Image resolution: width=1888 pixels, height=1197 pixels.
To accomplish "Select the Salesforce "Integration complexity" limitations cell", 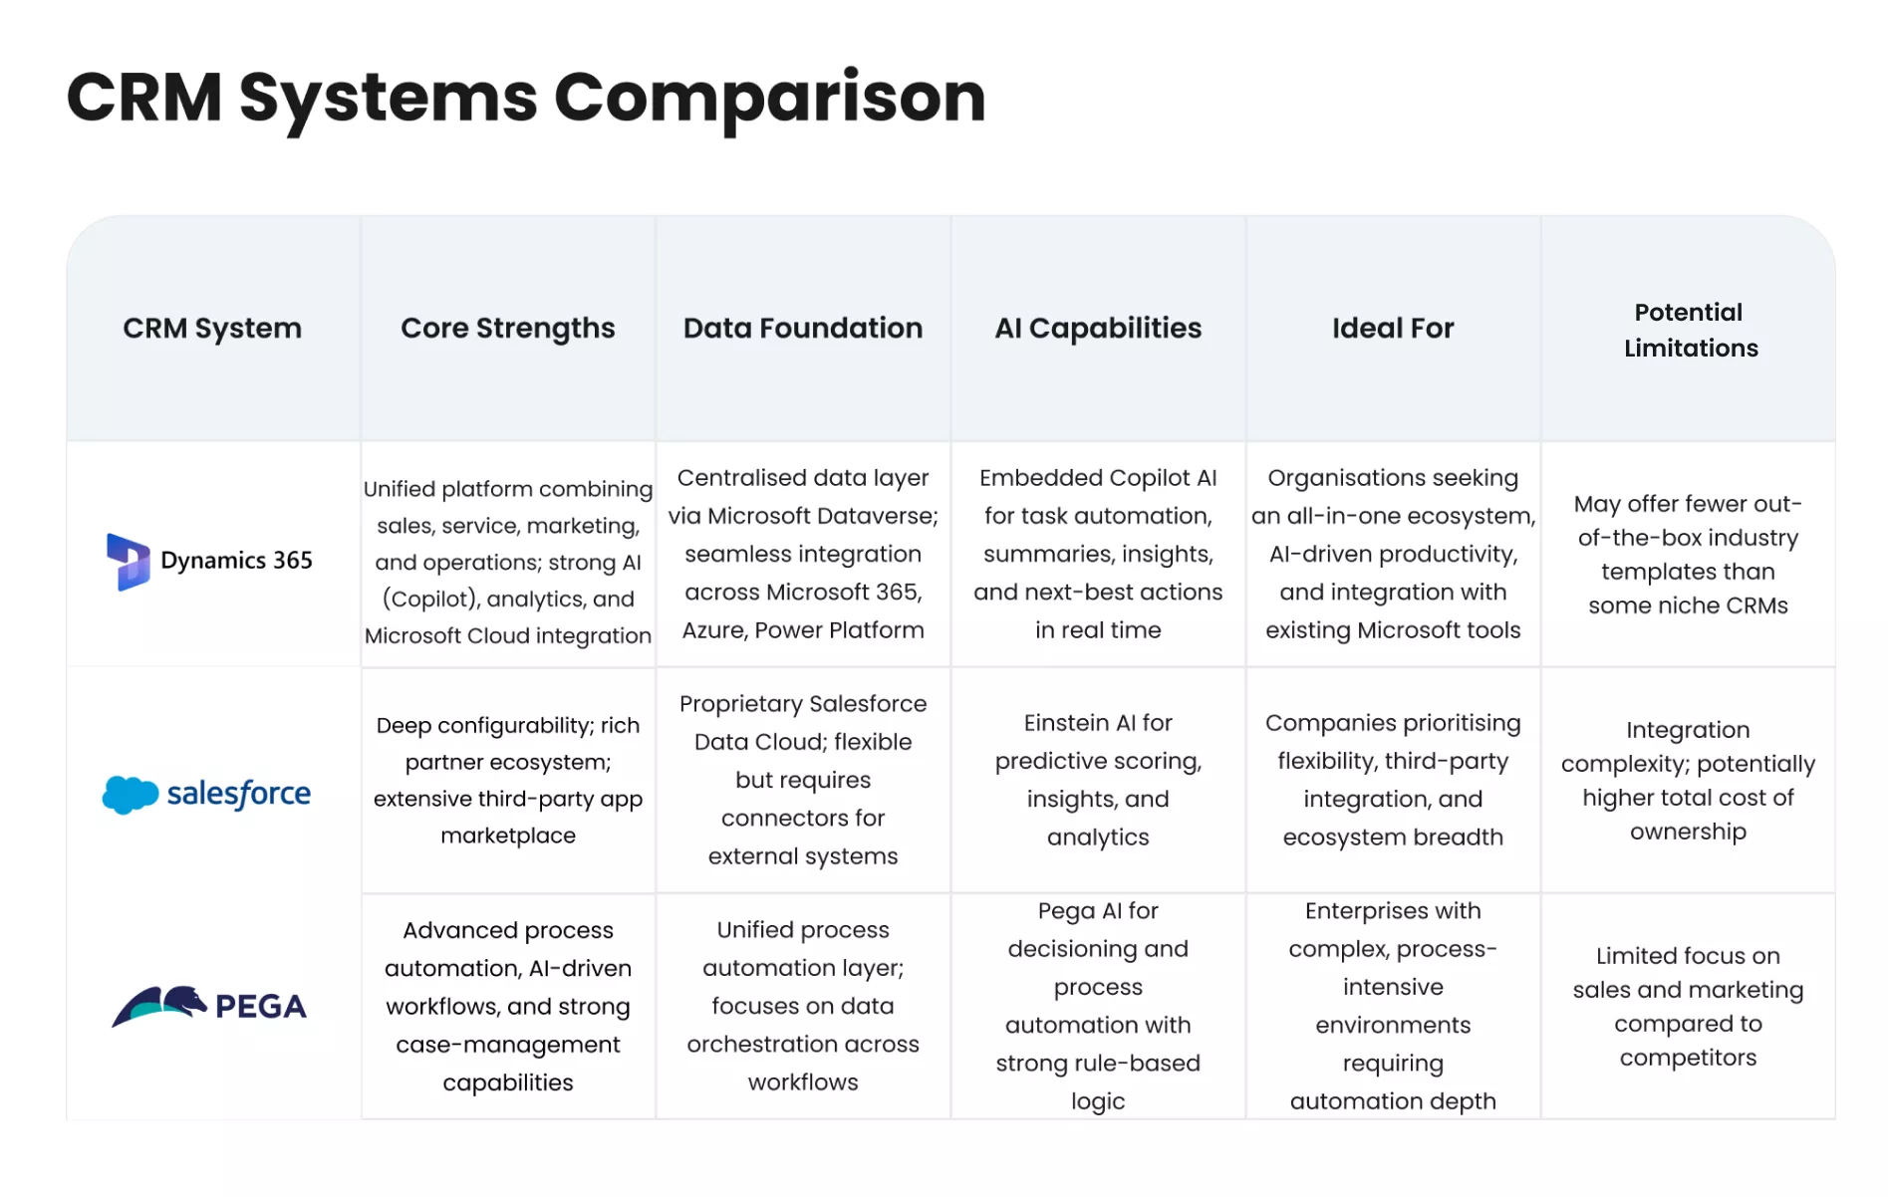I will [1689, 780].
